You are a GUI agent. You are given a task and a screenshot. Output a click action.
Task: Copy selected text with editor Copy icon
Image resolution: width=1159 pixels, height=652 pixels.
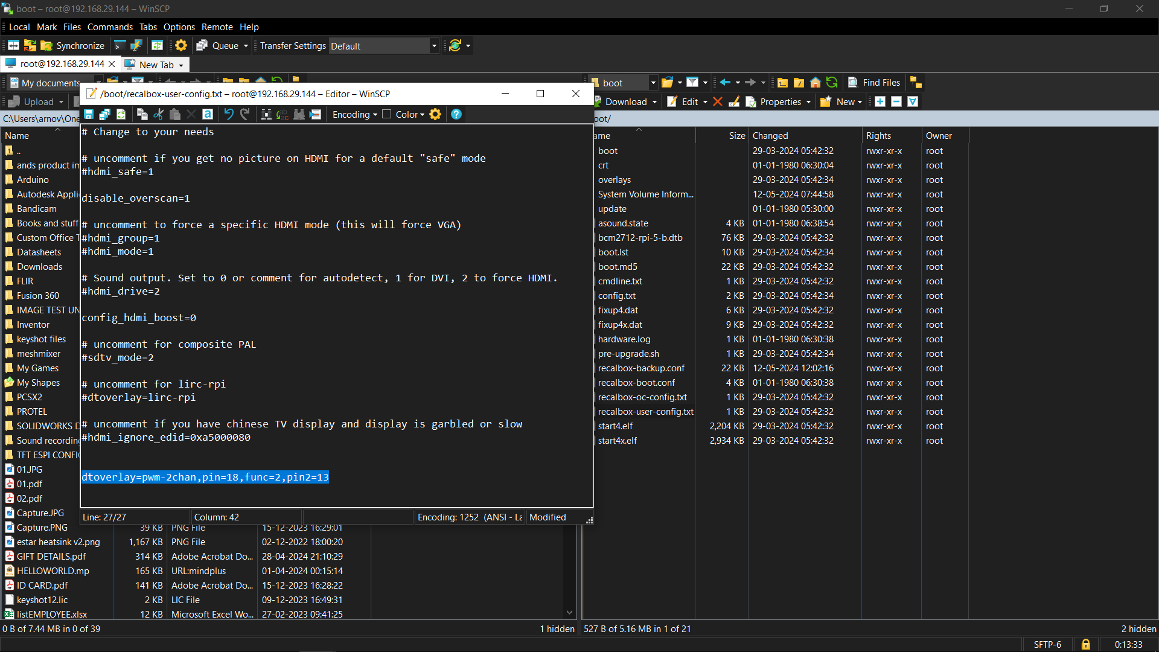pyautogui.click(x=142, y=115)
